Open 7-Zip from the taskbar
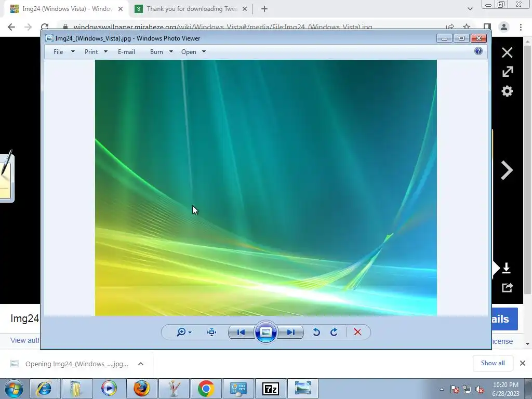The width and height of the screenshot is (532, 399). (270, 389)
